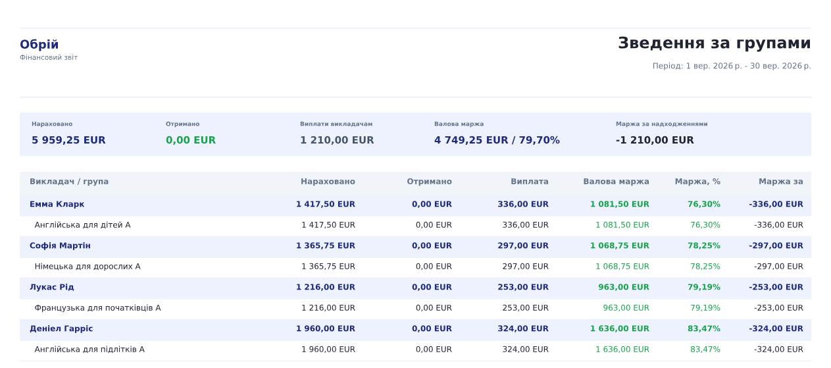Click Софія Мартін receipts margin -297,00 EUR bold
Viewport: 831px width, 368px height.
coord(776,246)
